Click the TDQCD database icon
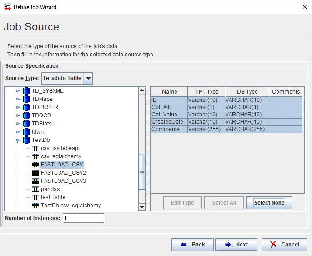Image resolution: width=312 pixels, height=256 pixels. tap(26, 115)
